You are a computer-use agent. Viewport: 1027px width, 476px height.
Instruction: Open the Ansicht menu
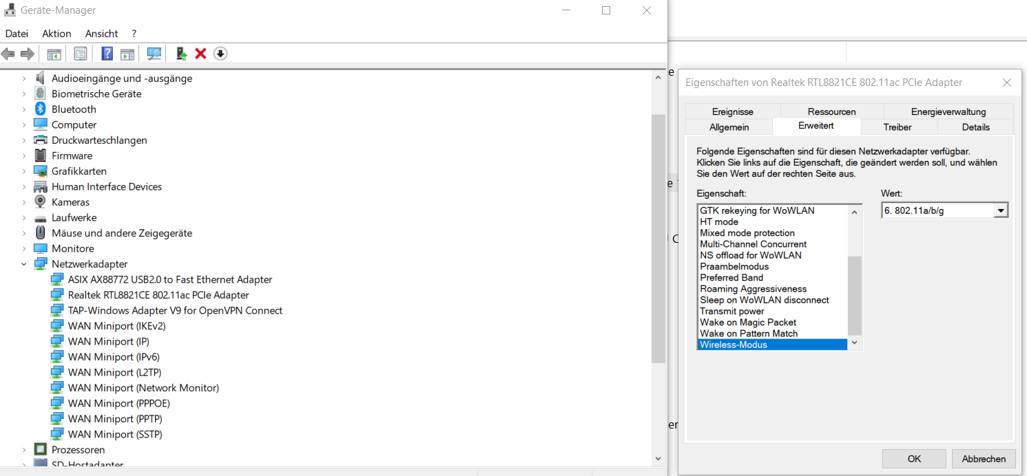click(102, 34)
